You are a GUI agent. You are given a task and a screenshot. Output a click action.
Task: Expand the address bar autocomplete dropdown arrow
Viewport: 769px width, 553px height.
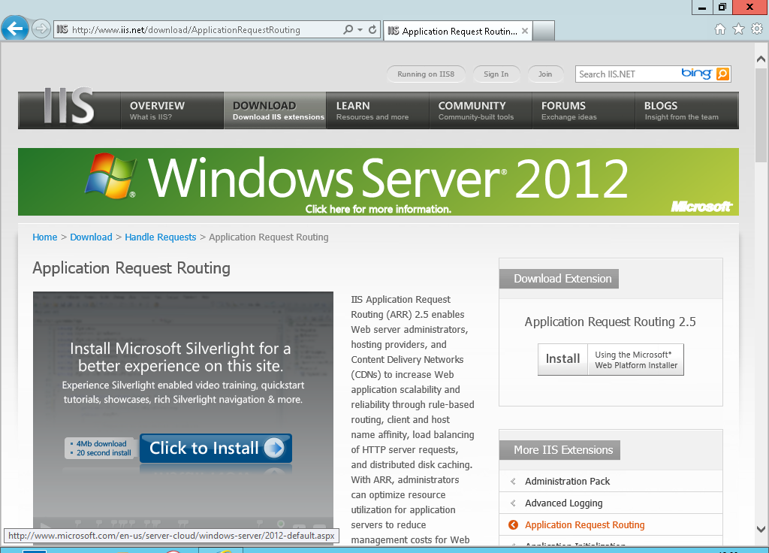click(x=360, y=30)
